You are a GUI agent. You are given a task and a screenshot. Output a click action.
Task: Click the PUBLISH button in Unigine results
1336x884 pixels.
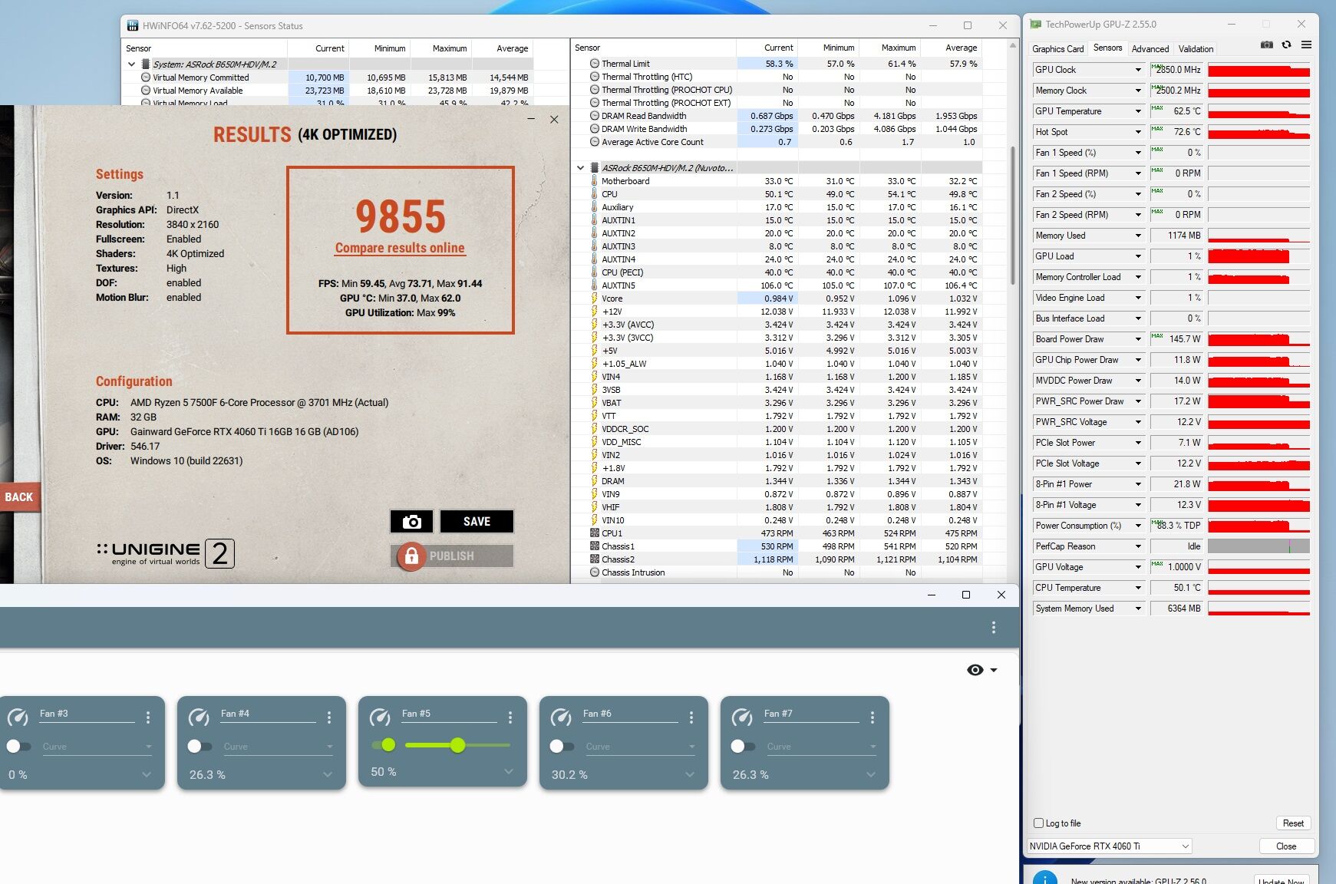(452, 556)
